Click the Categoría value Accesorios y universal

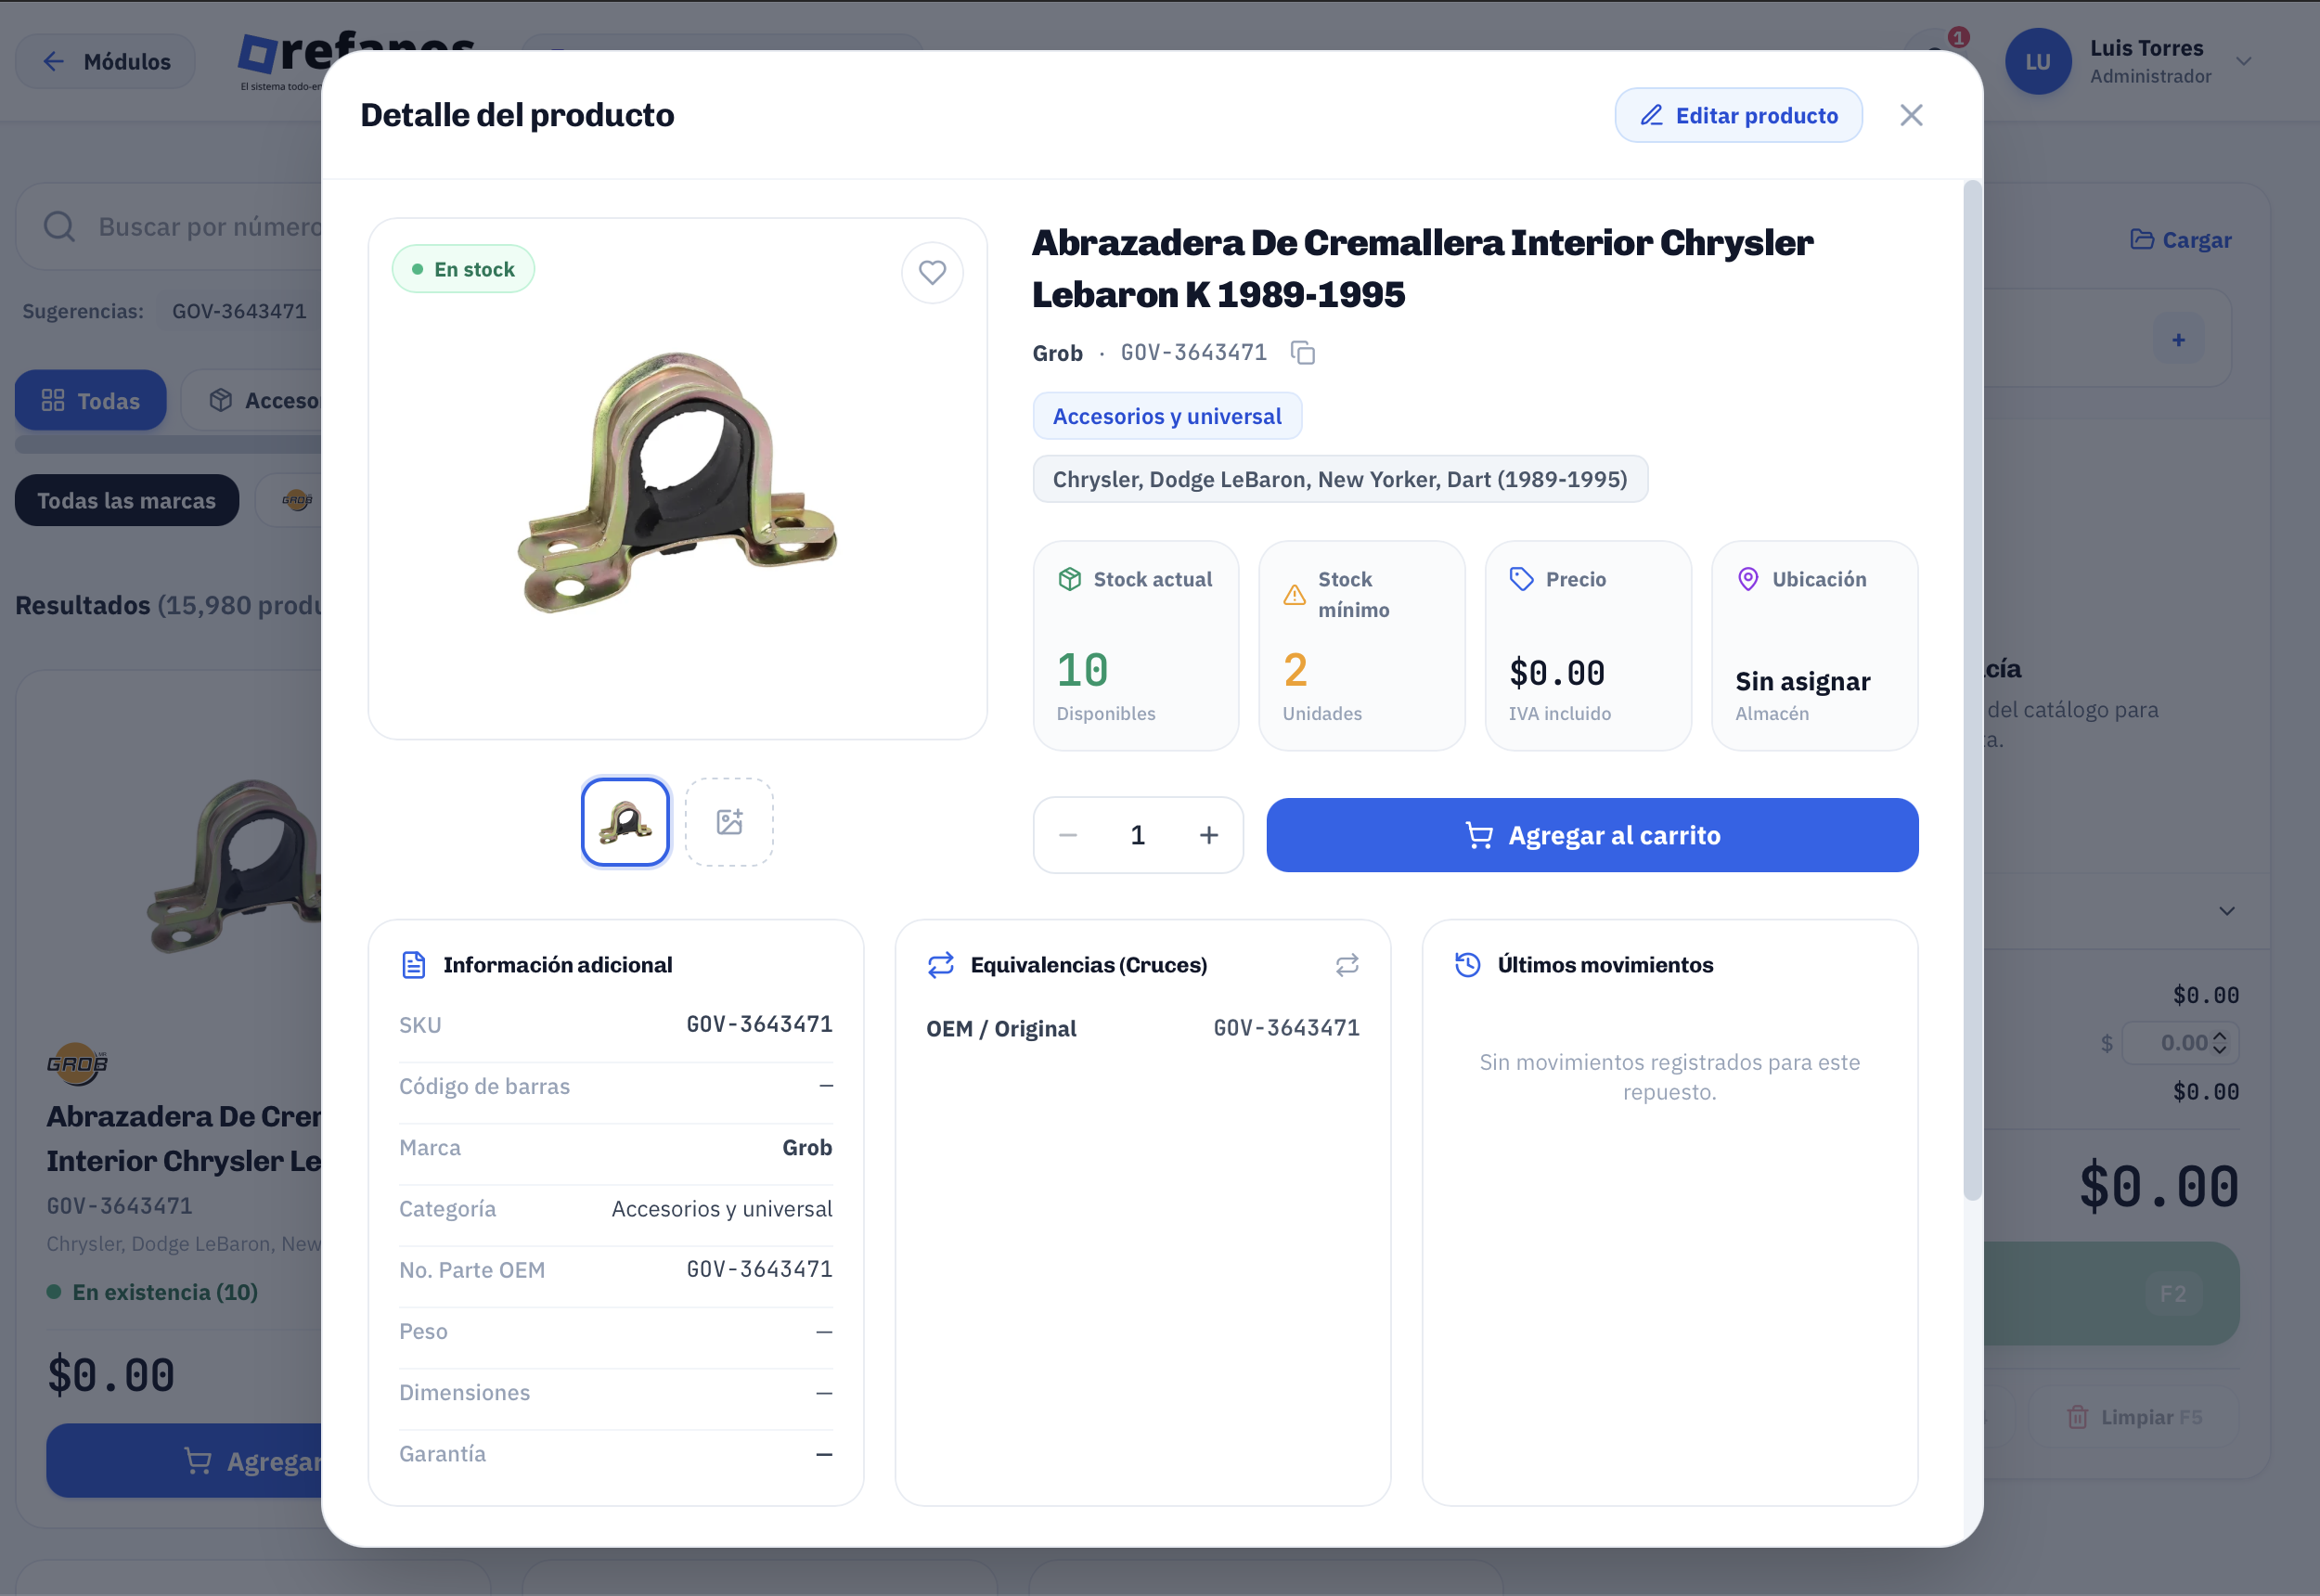721,1208
